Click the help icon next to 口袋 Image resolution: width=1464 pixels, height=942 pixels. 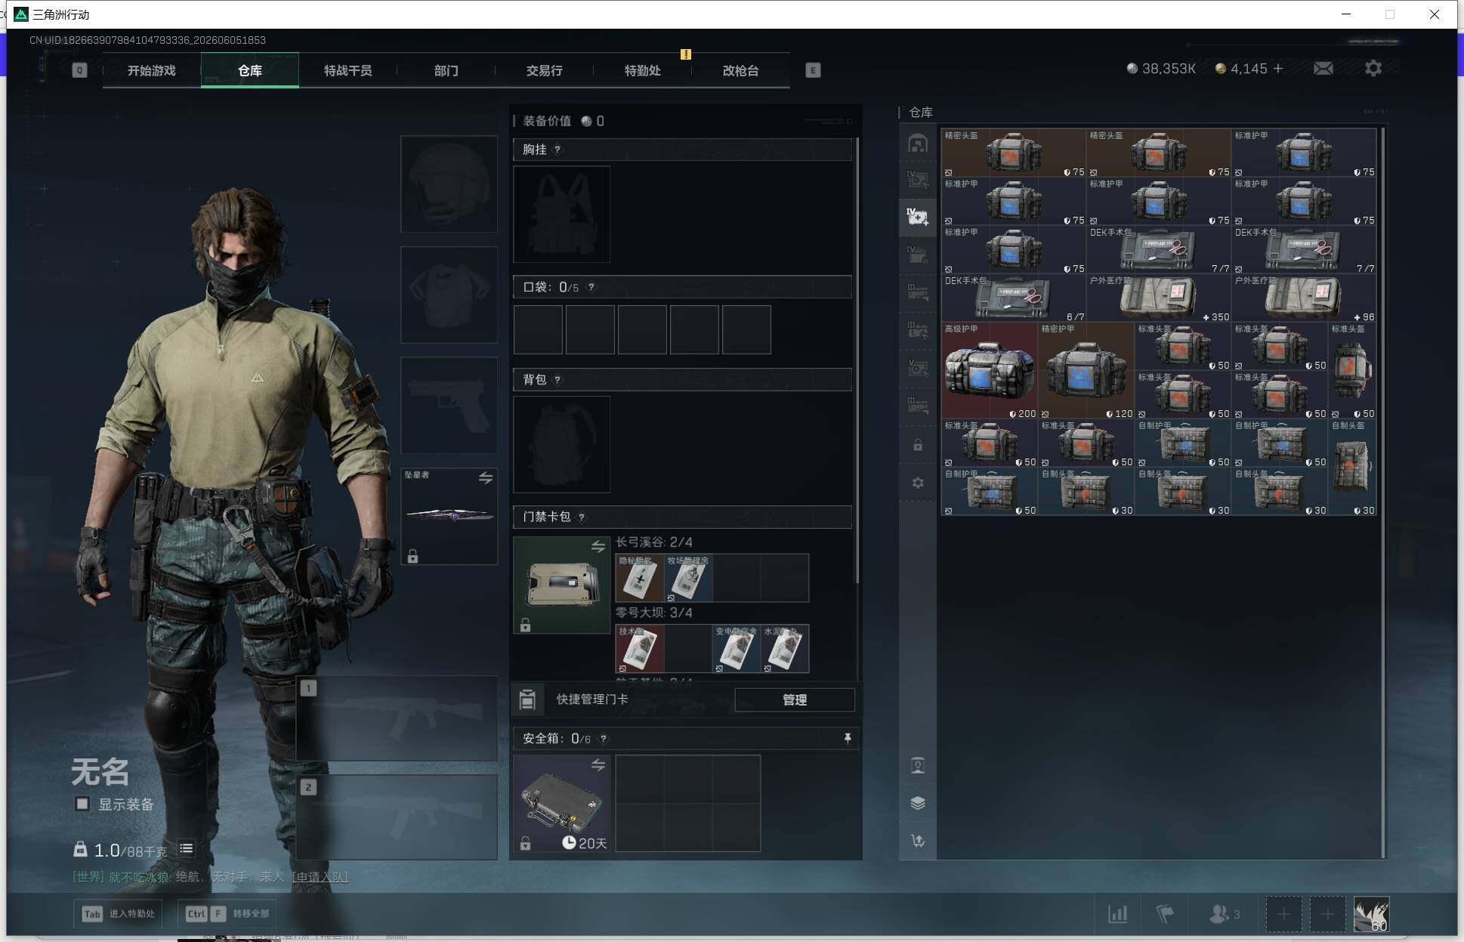(591, 287)
